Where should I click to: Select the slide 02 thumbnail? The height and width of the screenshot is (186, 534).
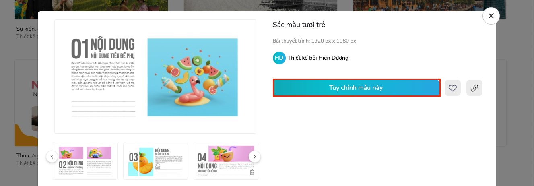[x=85, y=161]
